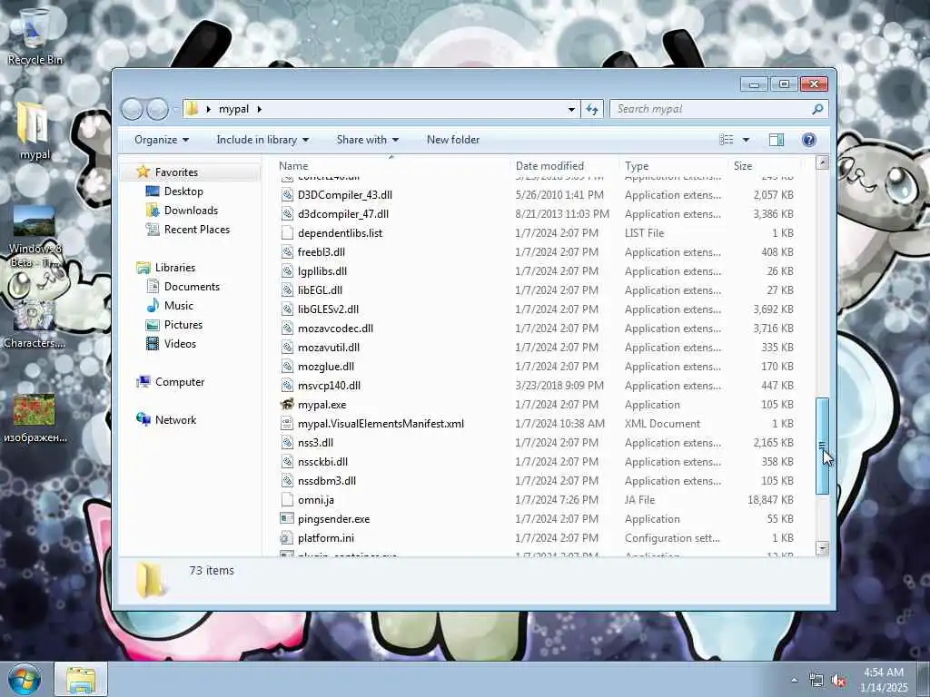930x697 pixels.
Task: Sort by the Date modified column header
Action: point(563,166)
